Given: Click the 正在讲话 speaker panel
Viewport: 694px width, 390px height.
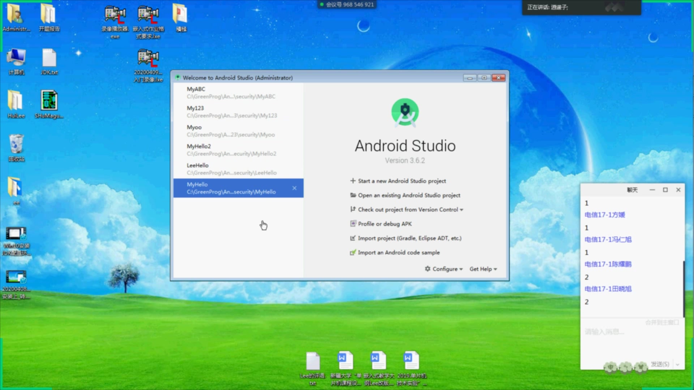Looking at the screenshot, I should [582, 7].
